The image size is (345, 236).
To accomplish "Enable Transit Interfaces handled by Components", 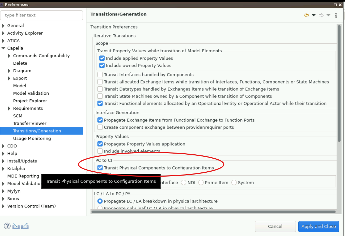I will tap(100, 75).
